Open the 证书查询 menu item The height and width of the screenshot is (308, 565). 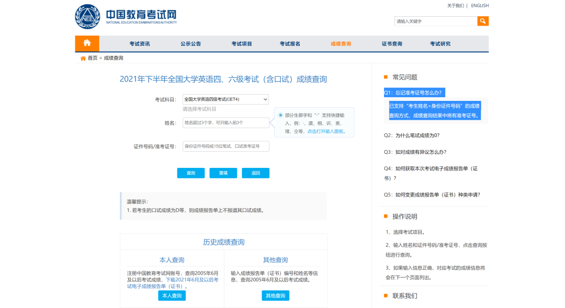click(392, 44)
